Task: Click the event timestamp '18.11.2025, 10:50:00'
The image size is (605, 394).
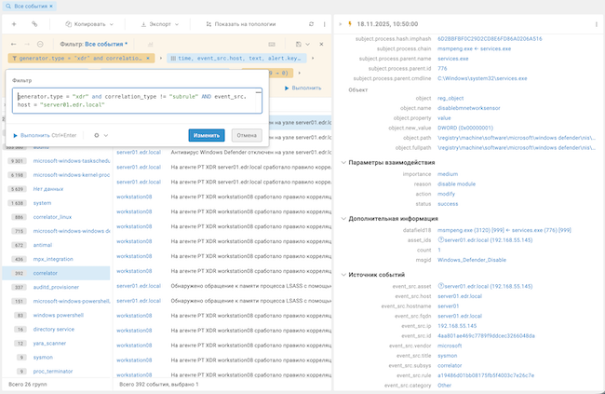Action: (387, 24)
